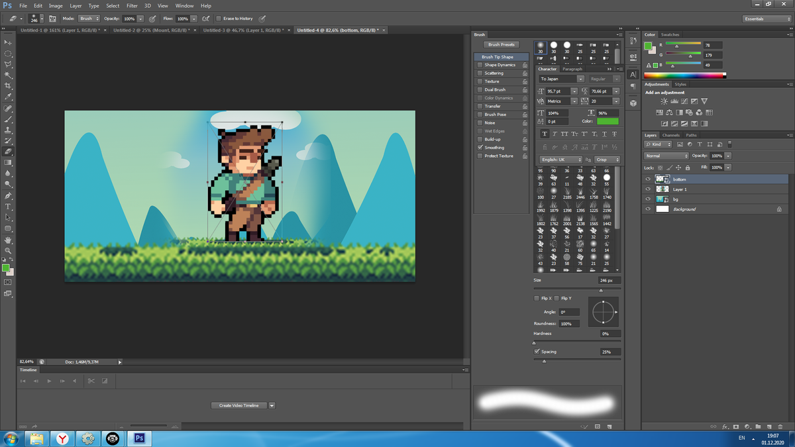795x447 pixels.
Task: Select the Clone Stamp tool
Action: [x=8, y=130]
